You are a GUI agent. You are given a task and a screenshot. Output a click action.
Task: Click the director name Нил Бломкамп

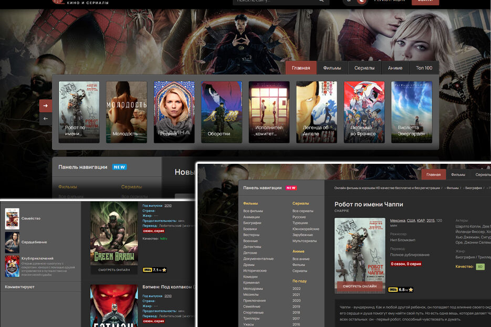[403, 240]
